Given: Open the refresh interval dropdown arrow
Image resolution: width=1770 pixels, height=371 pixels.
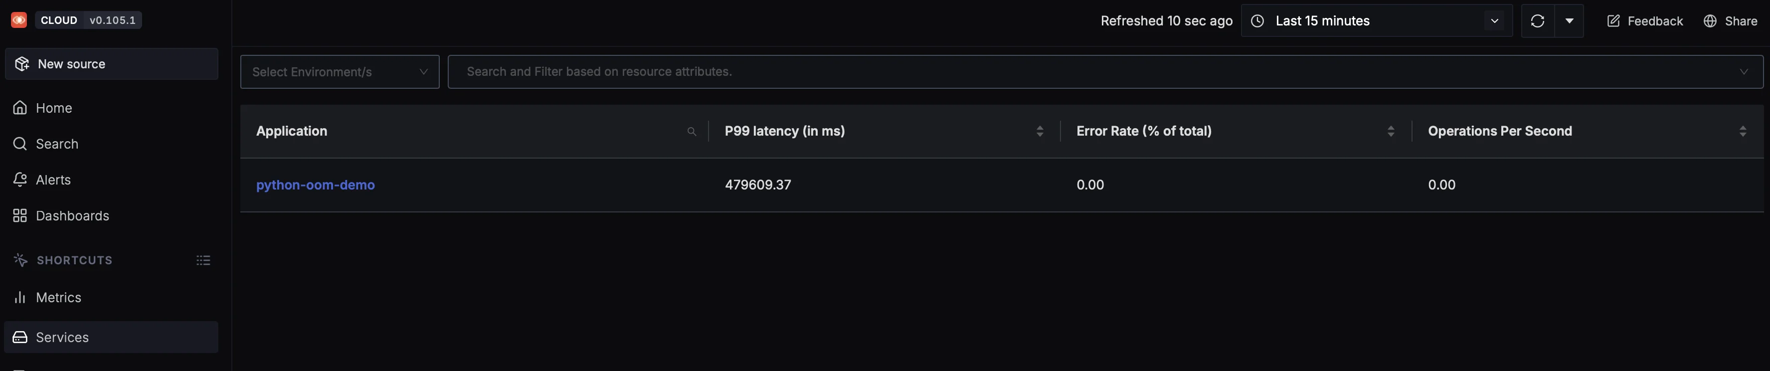Looking at the screenshot, I should point(1570,20).
